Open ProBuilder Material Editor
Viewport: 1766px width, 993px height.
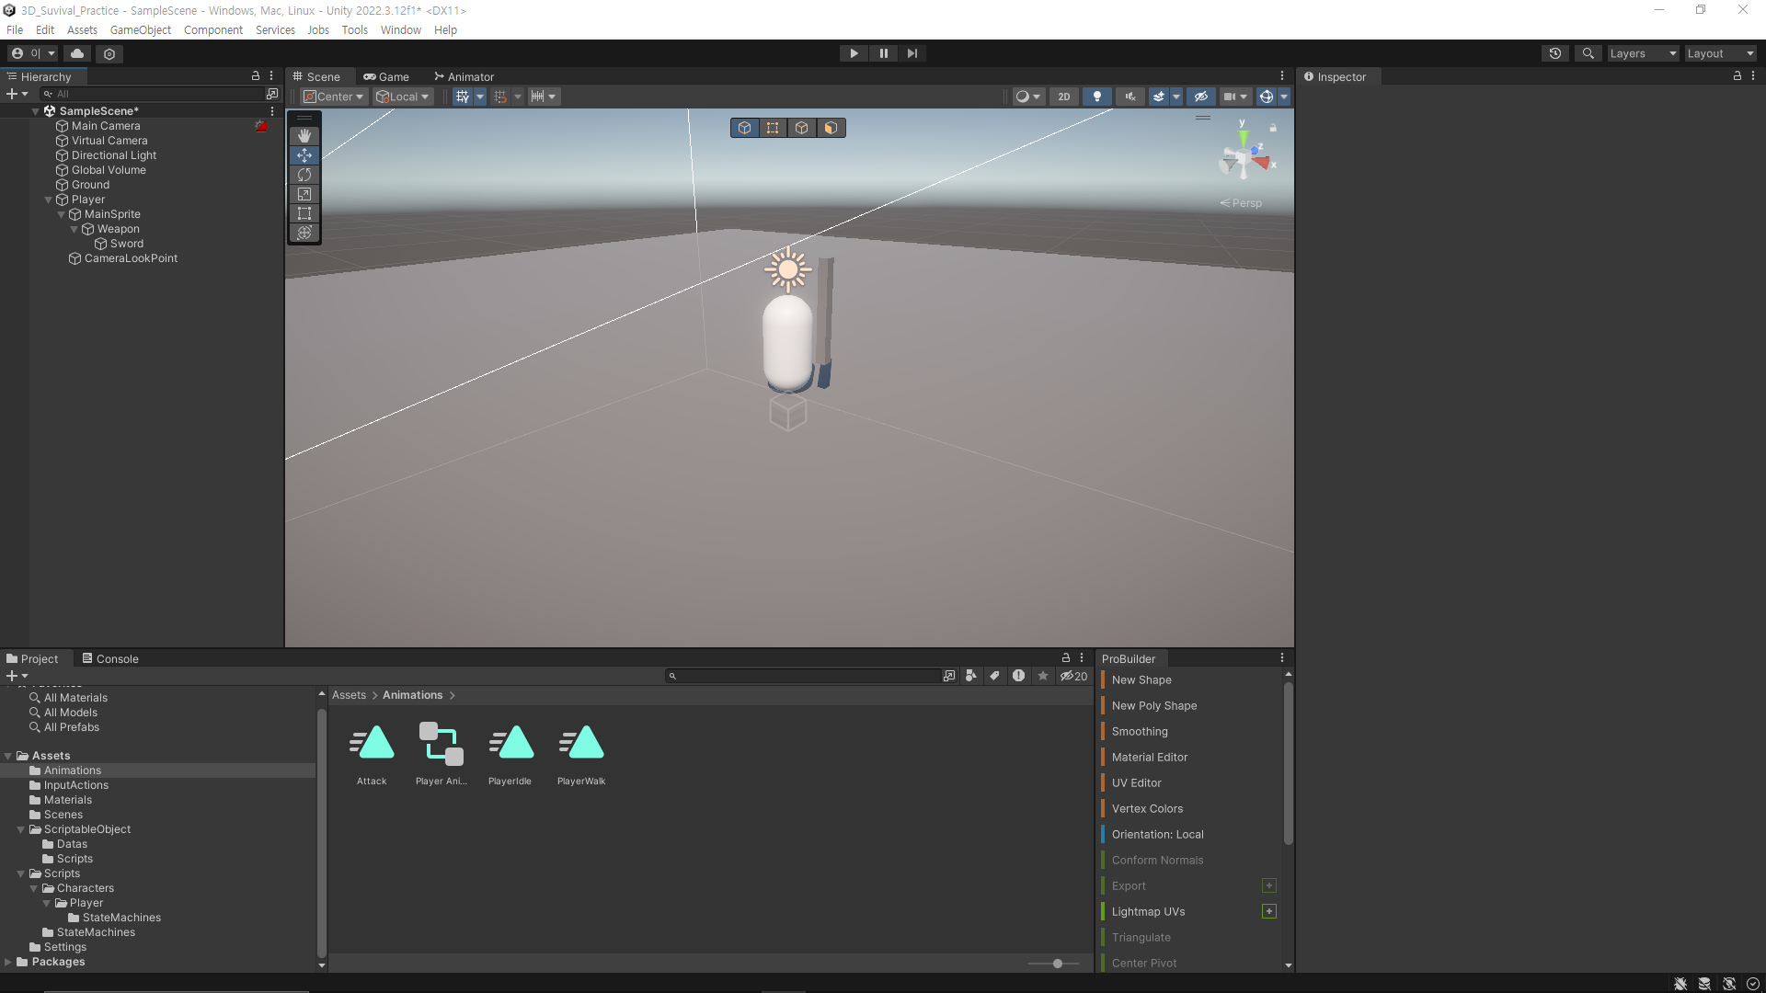pos(1150,758)
